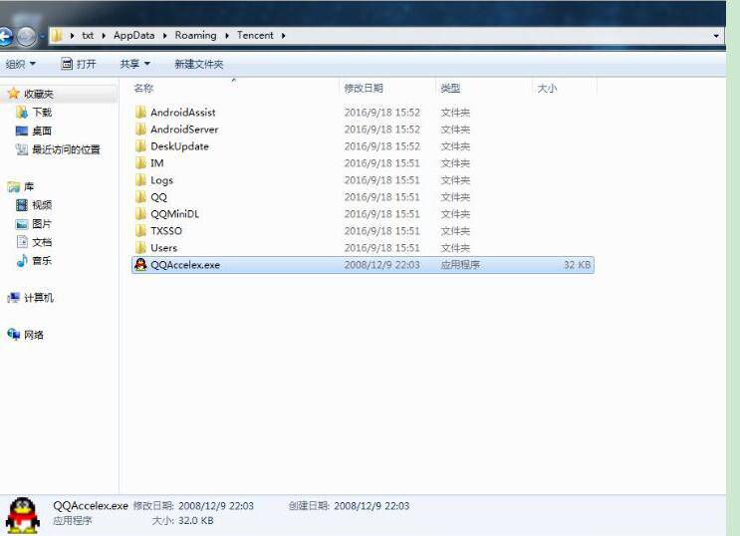740x536 pixels.
Task: Select the AndroidAssist folder name
Action: pyautogui.click(x=182, y=113)
